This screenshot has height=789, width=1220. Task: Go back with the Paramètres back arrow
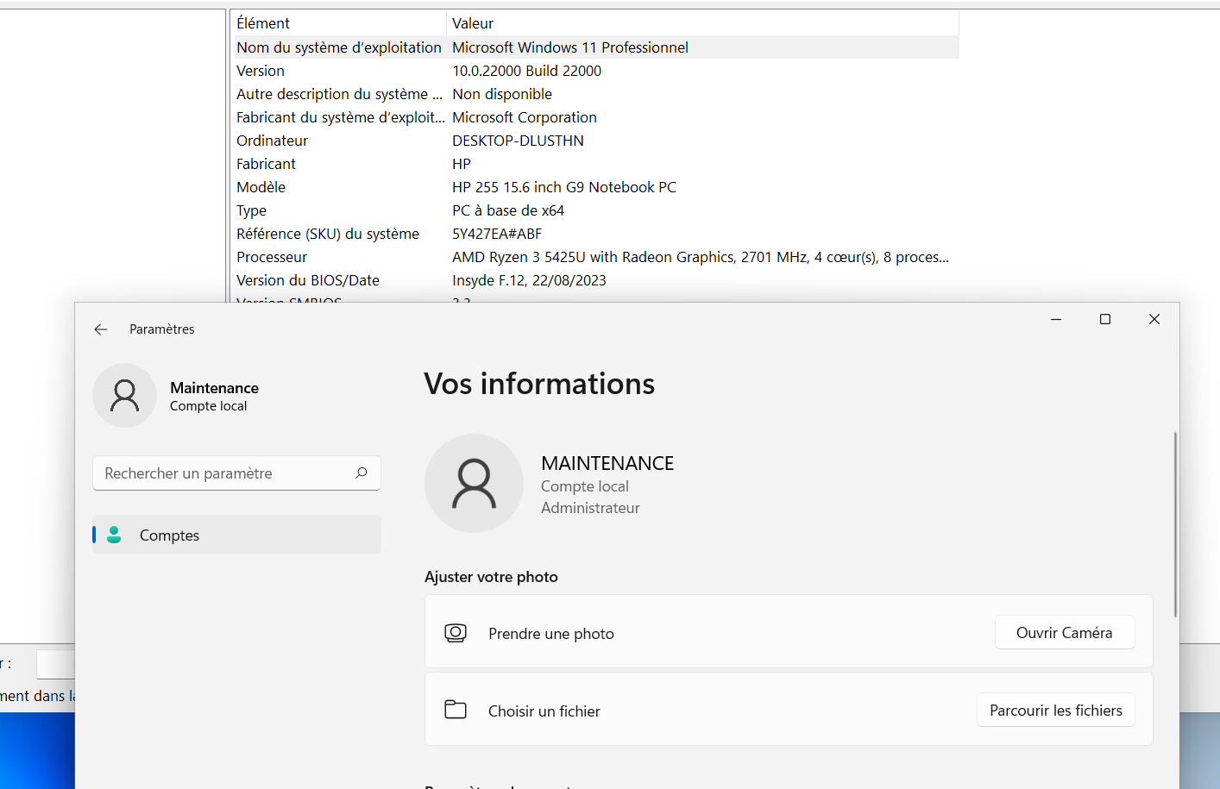click(x=101, y=329)
